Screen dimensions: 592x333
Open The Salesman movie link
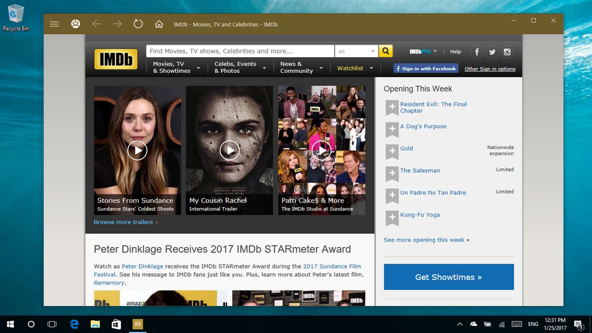pos(420,171)
